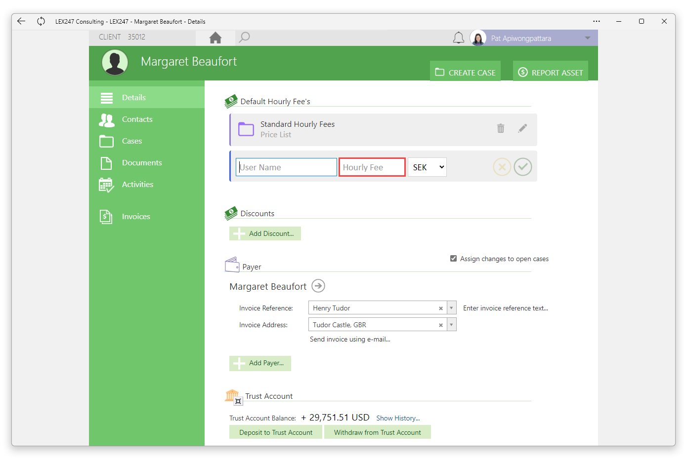Click the Details list icon

coord(107,98)
